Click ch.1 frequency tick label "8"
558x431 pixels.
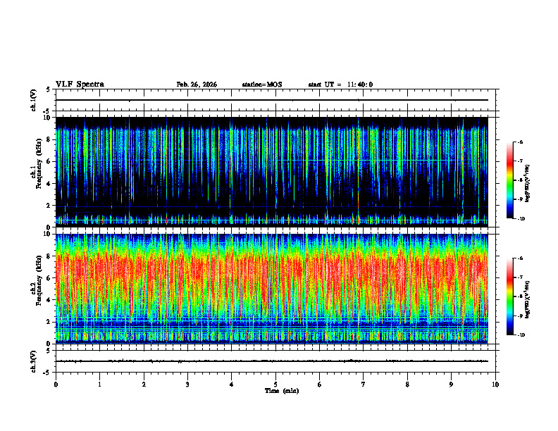pyautogui.click(x=49, y=139)
